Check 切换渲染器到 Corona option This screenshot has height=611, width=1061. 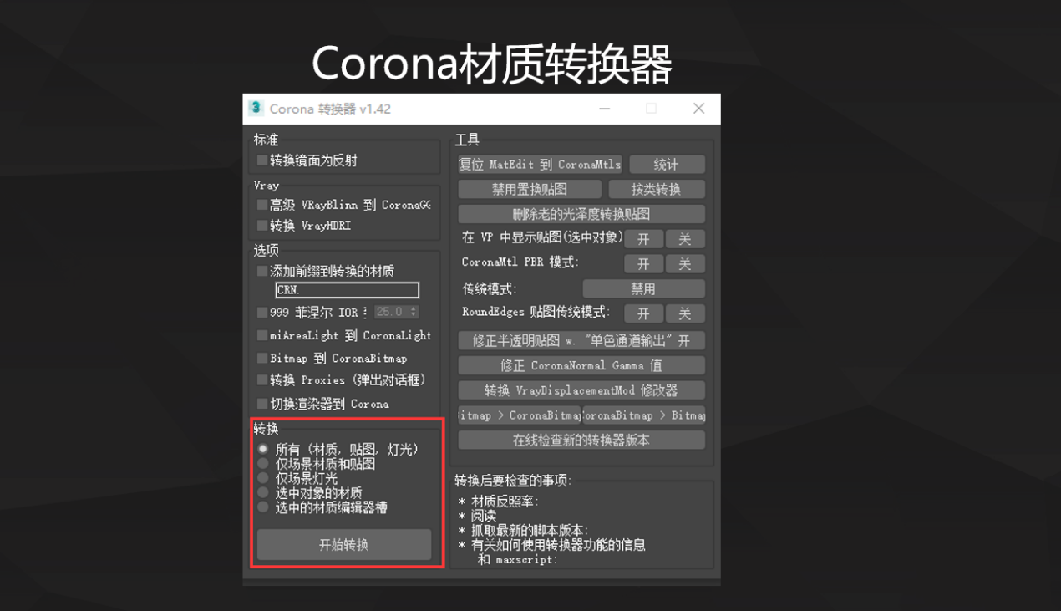click(x=262, y=404)
